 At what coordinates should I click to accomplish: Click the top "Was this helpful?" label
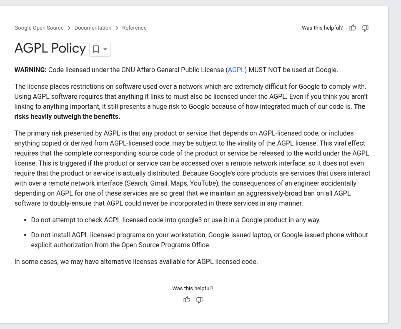point(322,28)
